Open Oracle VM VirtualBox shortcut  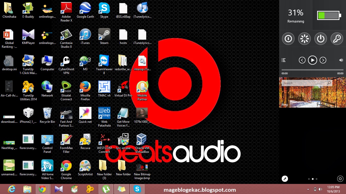[x=142, y=143]
